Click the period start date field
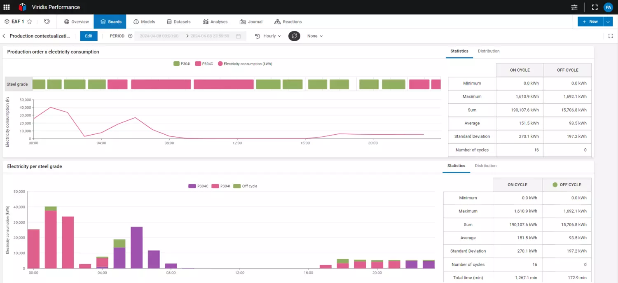Image resolution: width=618 pixels, height=283 pixels. tap(159, 36)
